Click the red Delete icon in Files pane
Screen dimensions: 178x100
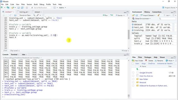146,61
